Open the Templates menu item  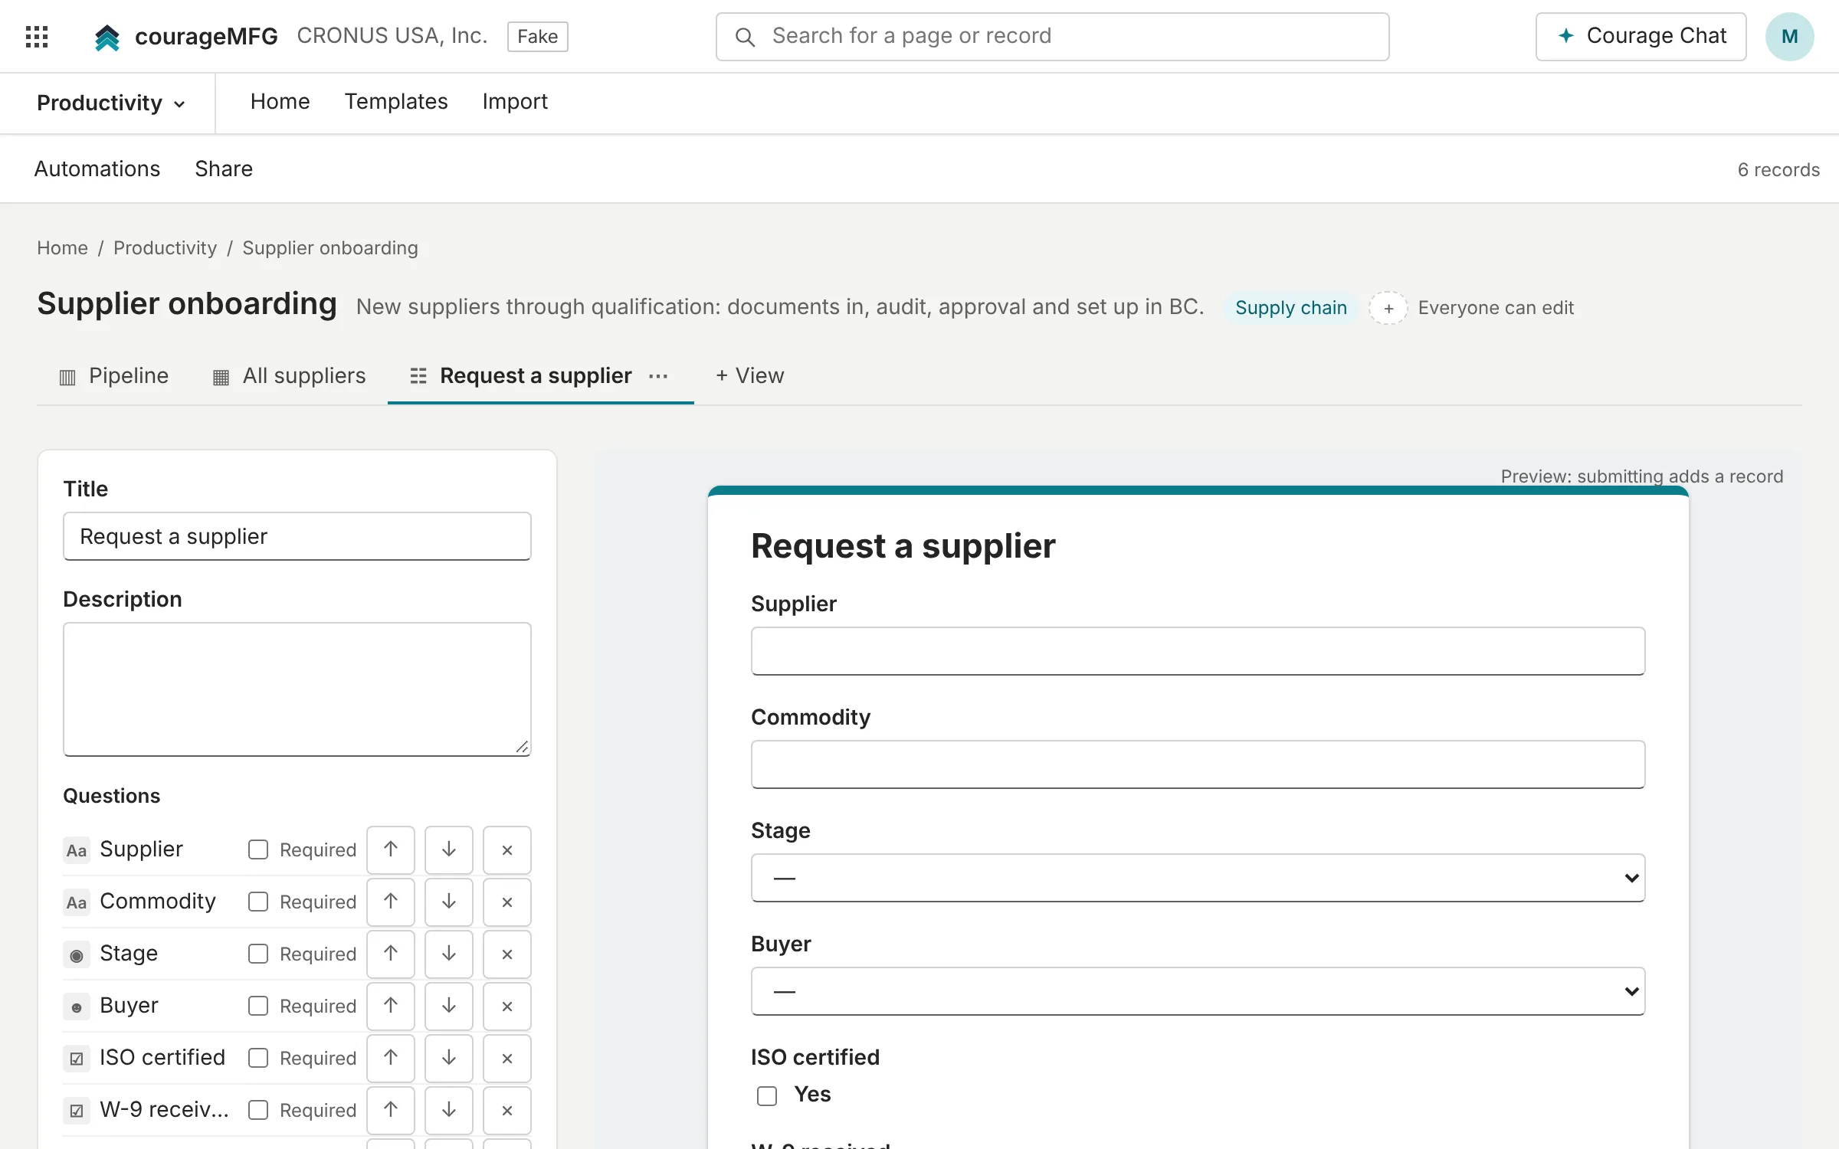(x=396, y=102)
